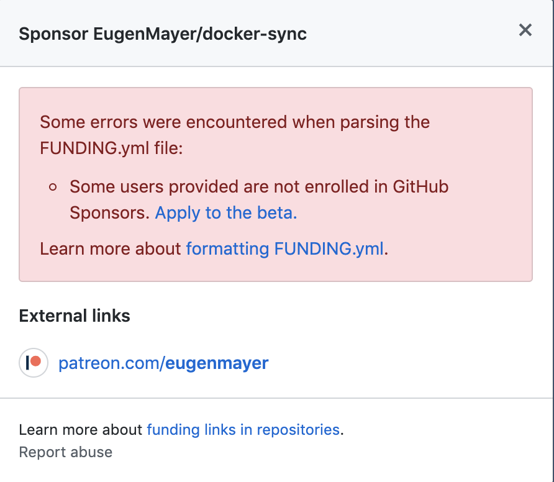Click the 'Some errors were encountered' message text
Image resolution: width=554 pixels, height=482 pixels.
point(235,122)
